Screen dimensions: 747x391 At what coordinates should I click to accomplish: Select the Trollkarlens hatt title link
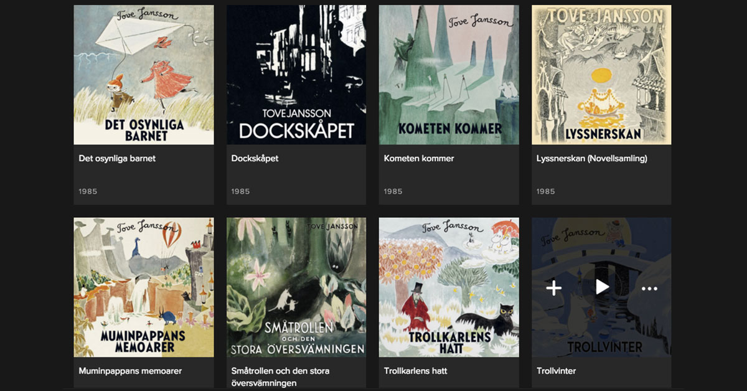coord(415,370)
